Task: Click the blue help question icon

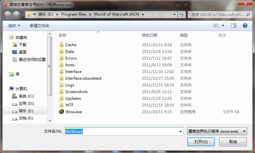Action: click(245, 25)
